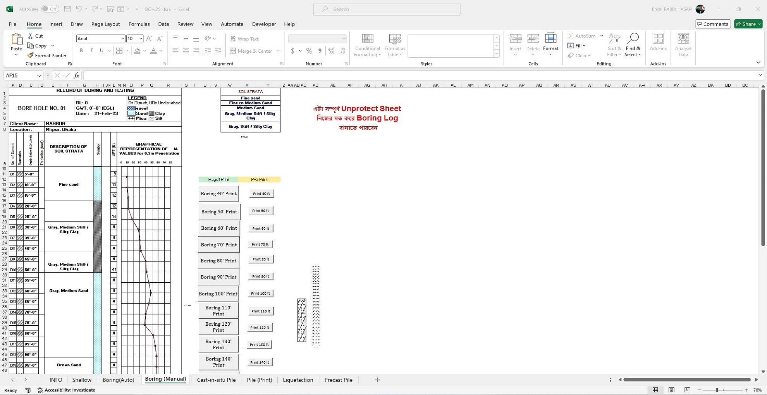Click the Analyze Data icon
Viewport: 767px width, 395px height.
click(683, 39)
